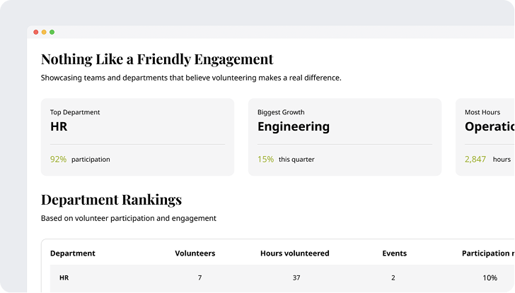Sort table by Department column header
The height and width of the screenshot is (293, 515).
click(x=73, y=253)
